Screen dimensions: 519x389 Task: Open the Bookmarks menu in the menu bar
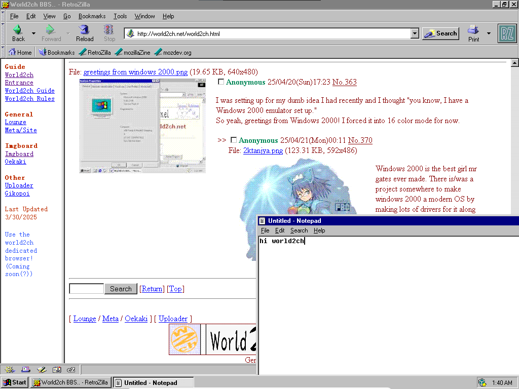(92, 16)
